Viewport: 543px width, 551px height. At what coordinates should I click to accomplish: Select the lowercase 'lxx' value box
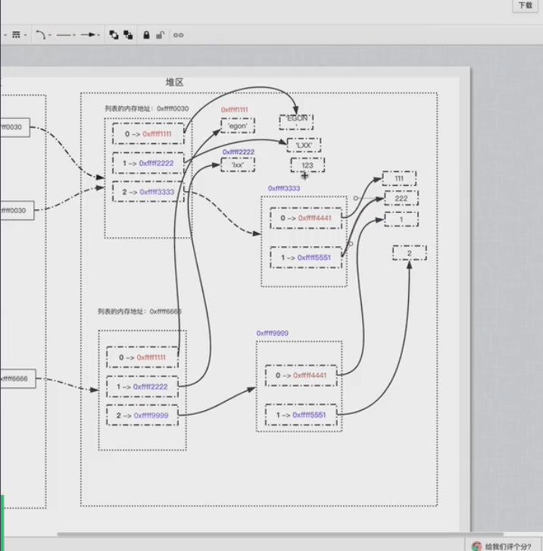click(238, 164)
